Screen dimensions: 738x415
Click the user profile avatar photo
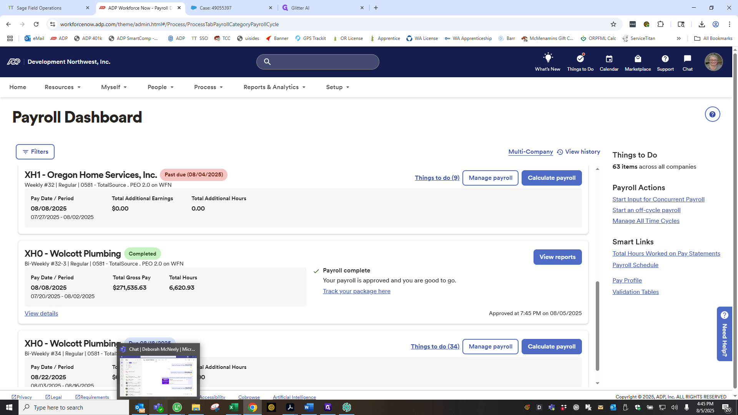pos(713,62)
